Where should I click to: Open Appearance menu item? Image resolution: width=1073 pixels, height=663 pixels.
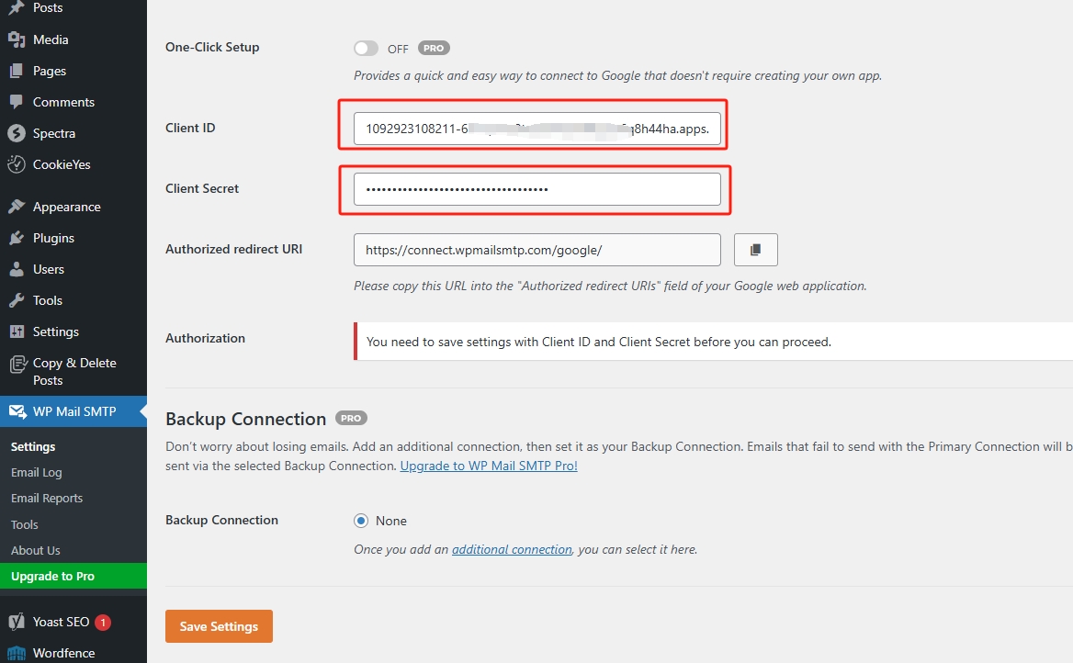coord(73,207)
